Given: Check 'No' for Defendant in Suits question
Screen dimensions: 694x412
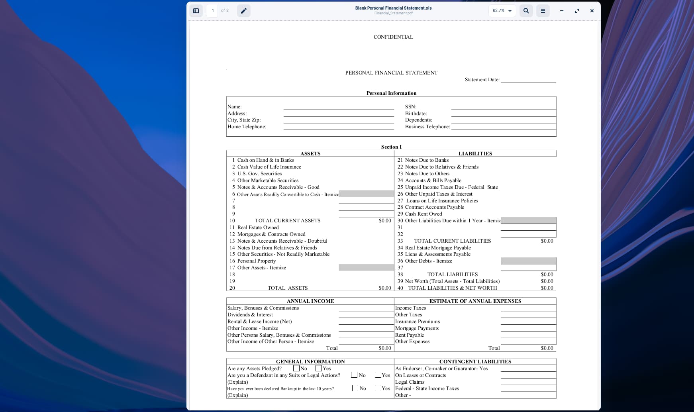Looking at the screenshot, I should point(354,375).
